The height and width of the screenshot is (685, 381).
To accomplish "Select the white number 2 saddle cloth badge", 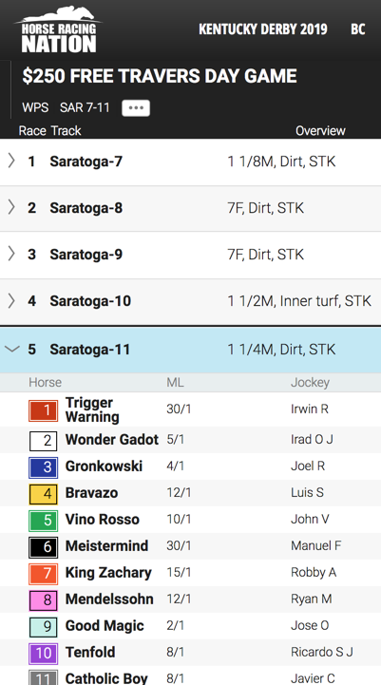I will pyautogui.click(x=44, y=441).
